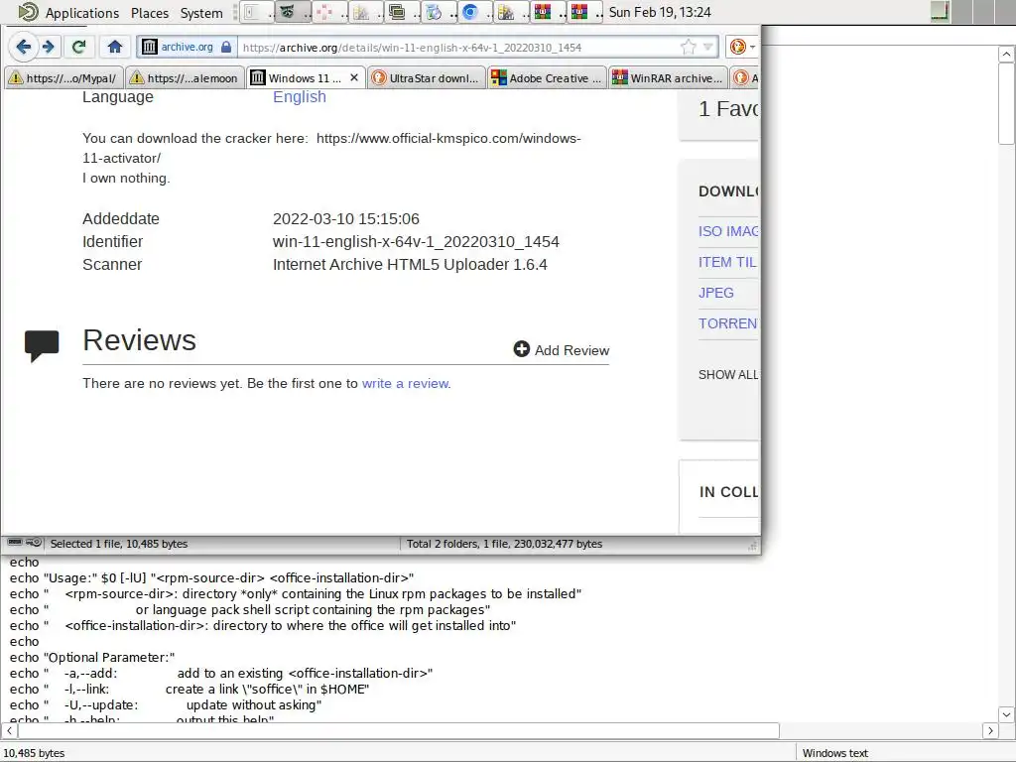Screen dimensions: 1016x762
Task: Click the Add Review button text
Action: tap(571, 350)
